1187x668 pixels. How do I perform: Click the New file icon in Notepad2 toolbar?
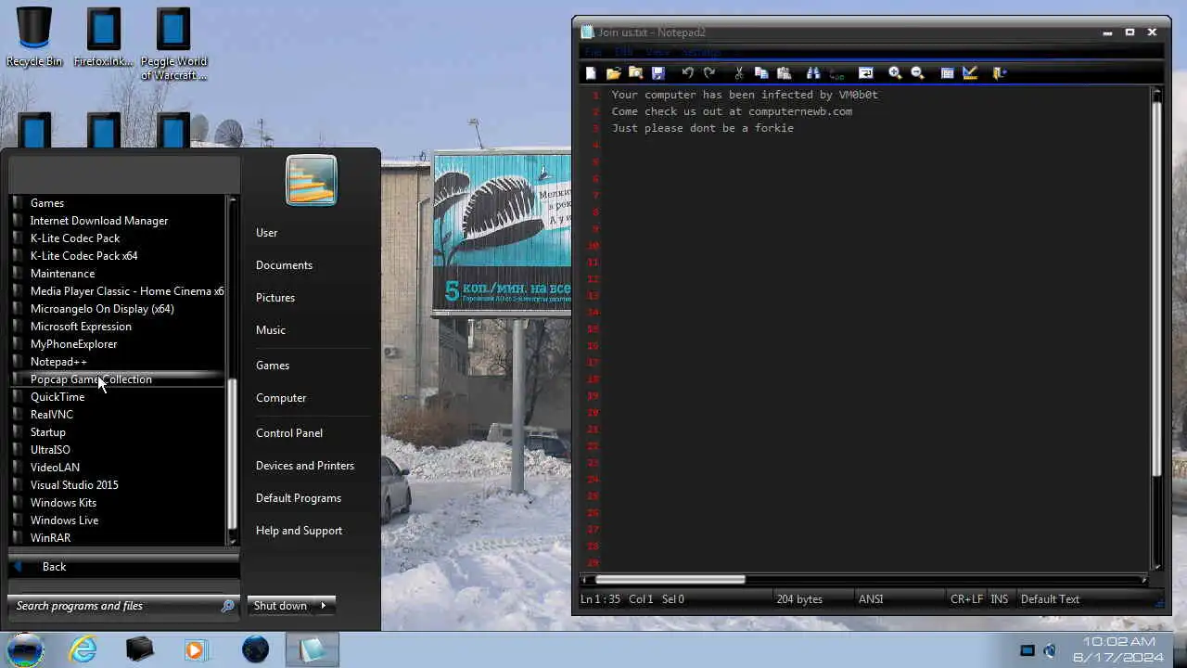pyautogui.click(x=591, y=72)
